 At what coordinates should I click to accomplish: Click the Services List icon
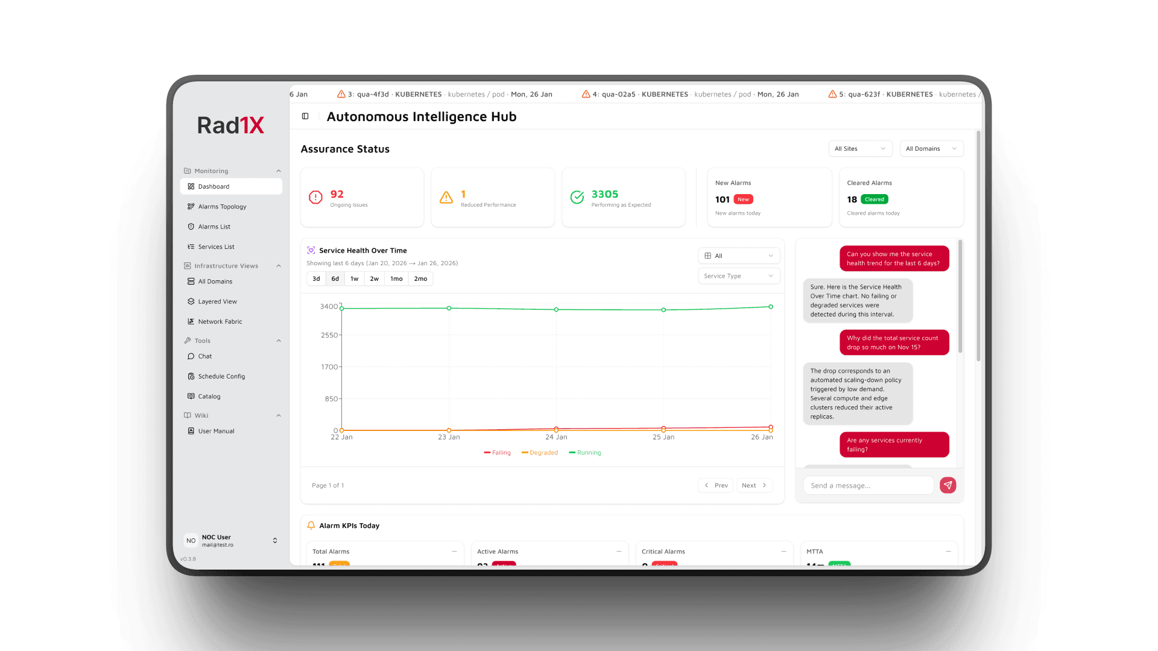(191, 247)
